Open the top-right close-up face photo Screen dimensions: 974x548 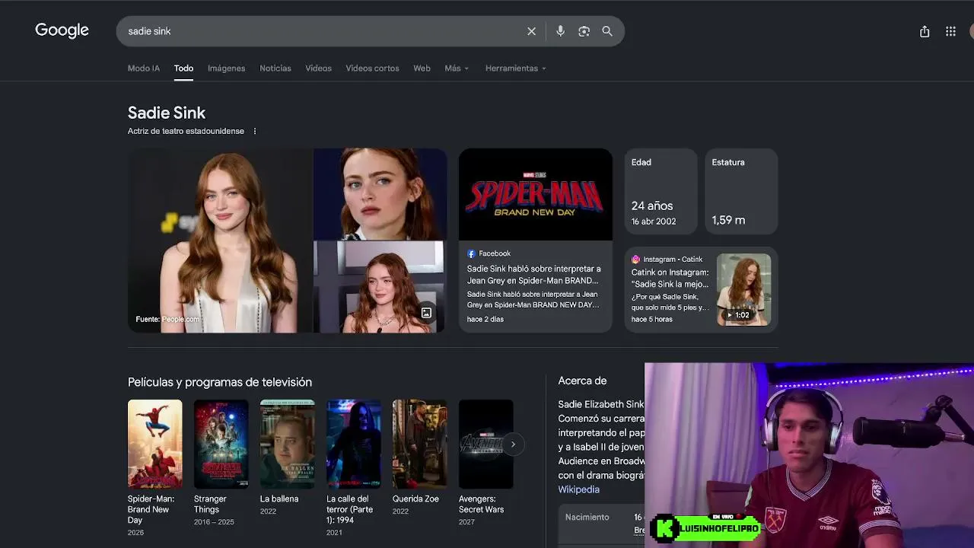[380, 194]
